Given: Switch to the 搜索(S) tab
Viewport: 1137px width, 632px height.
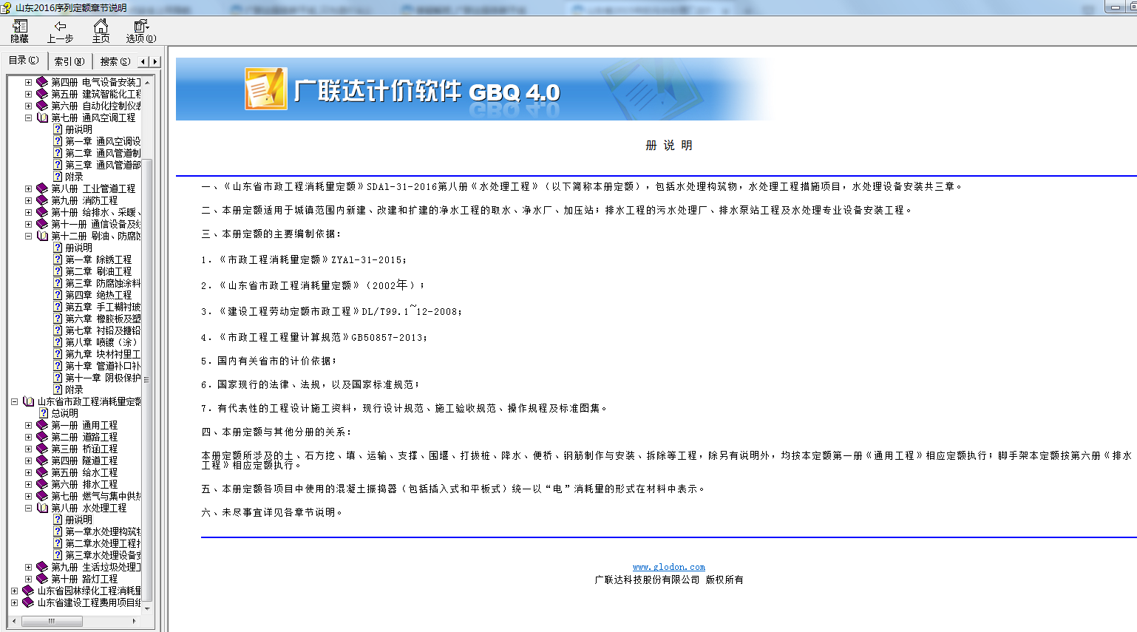Looking at the screenshot, I should (115, 61).
